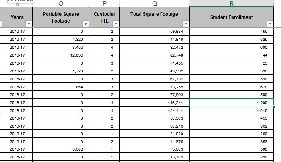Screen dimensions: 281x162
Task: Select total square footage cell 134,411
Action: pyautogui.click(x=154, y=111)
